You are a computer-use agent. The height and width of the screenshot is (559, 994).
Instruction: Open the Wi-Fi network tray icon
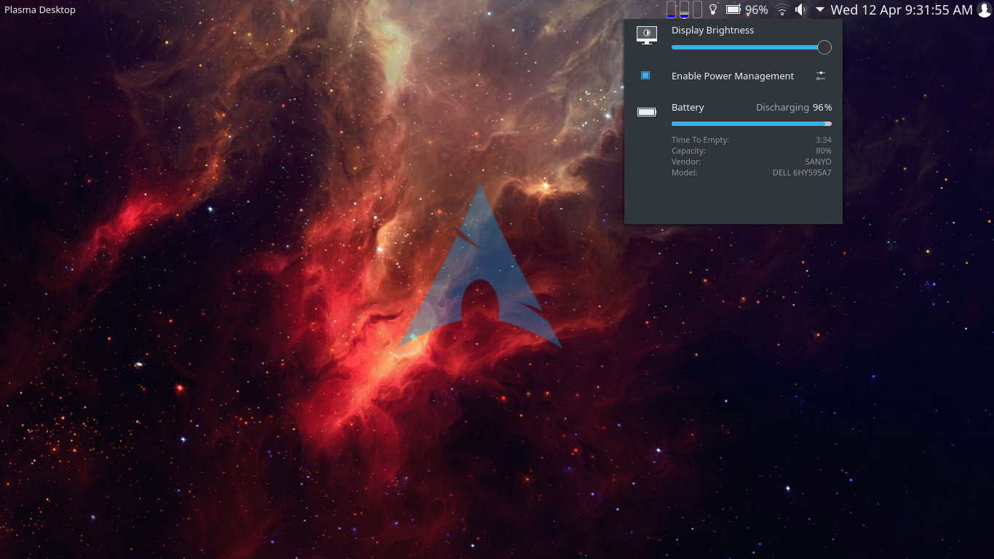782,9
